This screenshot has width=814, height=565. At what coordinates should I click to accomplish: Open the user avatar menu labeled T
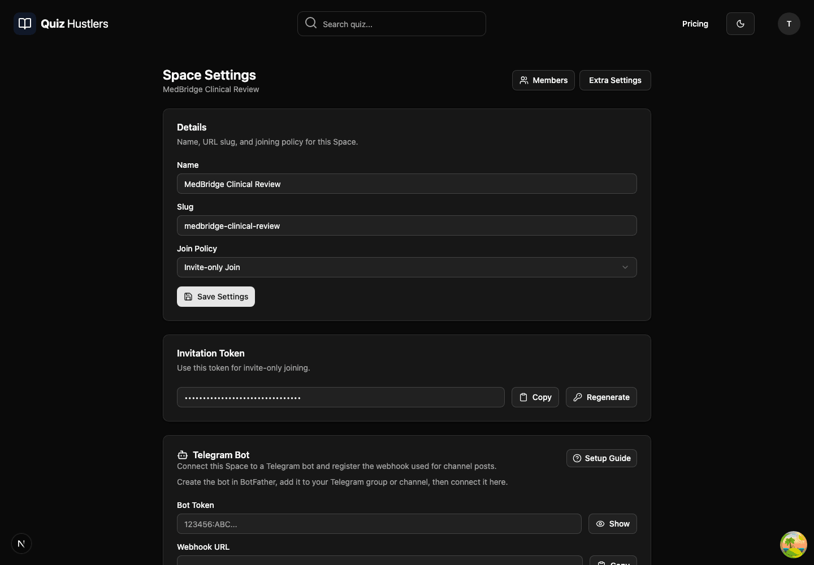tap(789, 24)
